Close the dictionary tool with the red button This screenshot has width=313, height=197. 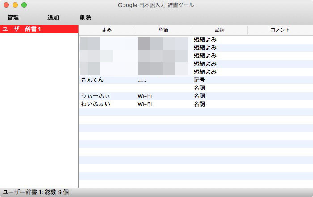(6, 5)
